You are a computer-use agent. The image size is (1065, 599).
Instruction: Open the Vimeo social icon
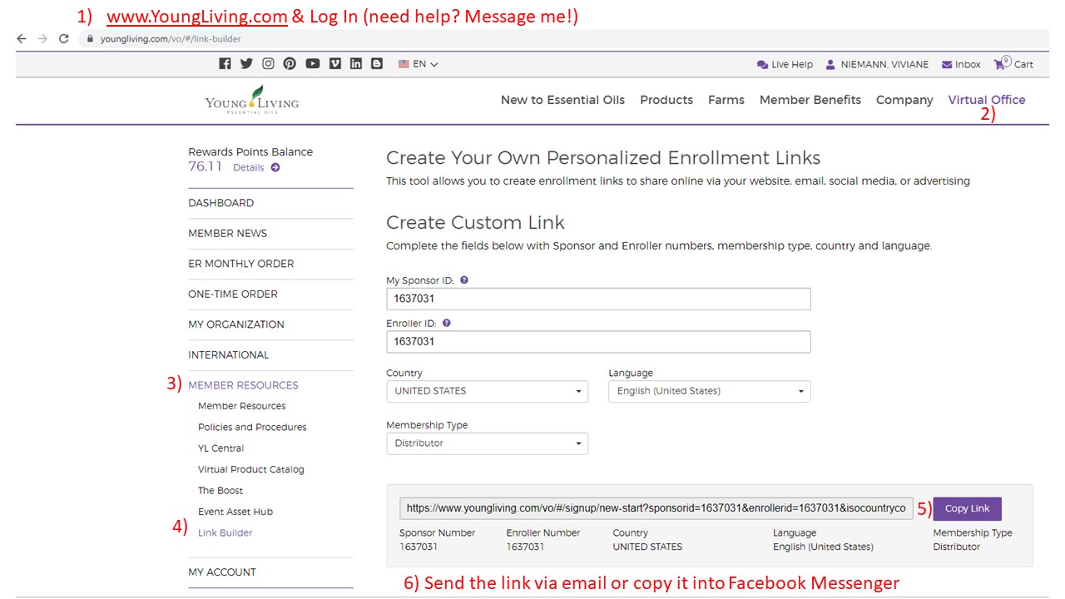pos(334,63)
